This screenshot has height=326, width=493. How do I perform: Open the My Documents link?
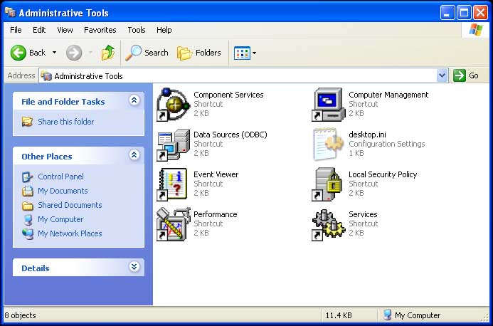(x=63, y=191)
